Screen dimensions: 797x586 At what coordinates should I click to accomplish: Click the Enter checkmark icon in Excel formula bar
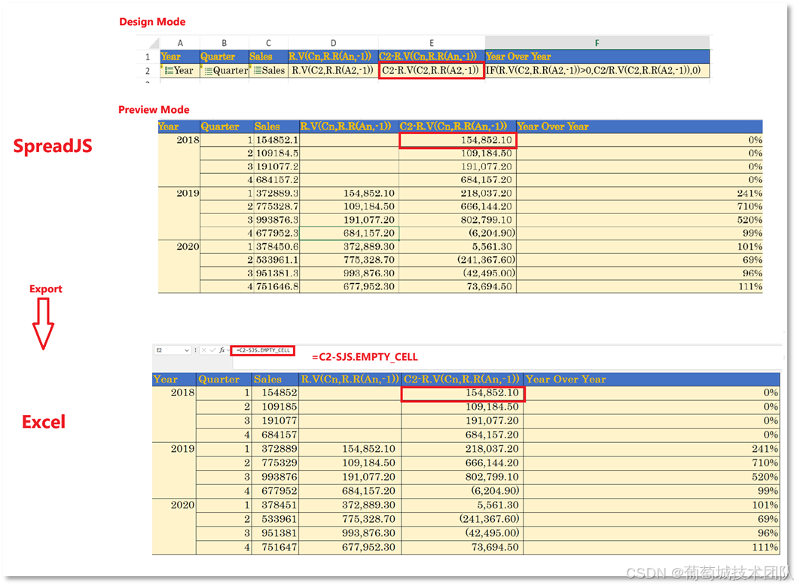click(x=212, y=350)
